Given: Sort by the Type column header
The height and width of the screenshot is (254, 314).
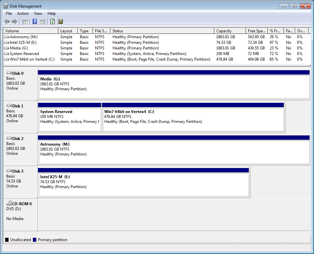Looking at the screenshot, I should coord(85,31).
